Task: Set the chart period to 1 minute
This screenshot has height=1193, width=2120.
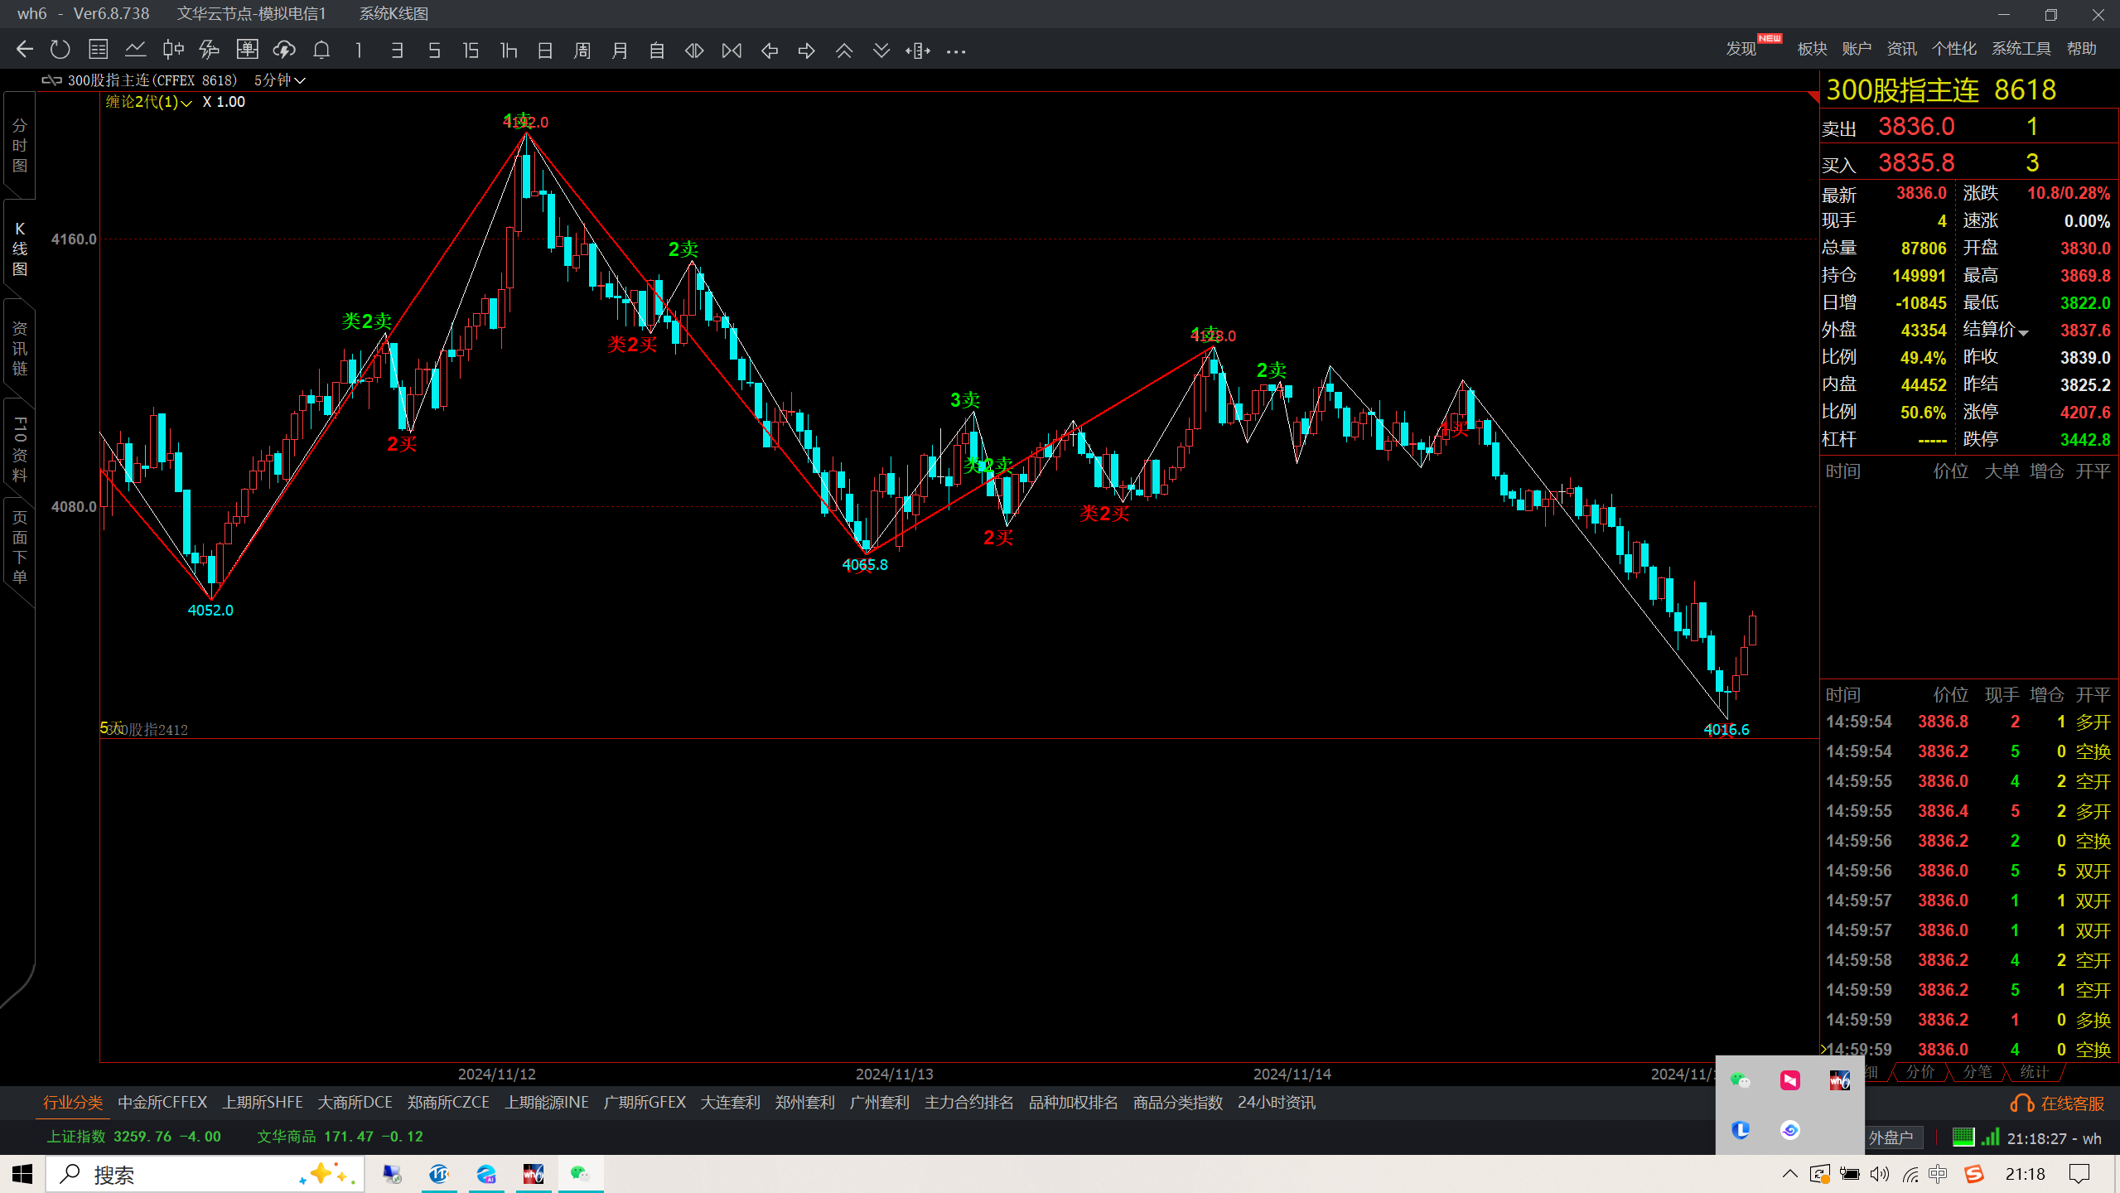Action: click(x=359, y=51)
